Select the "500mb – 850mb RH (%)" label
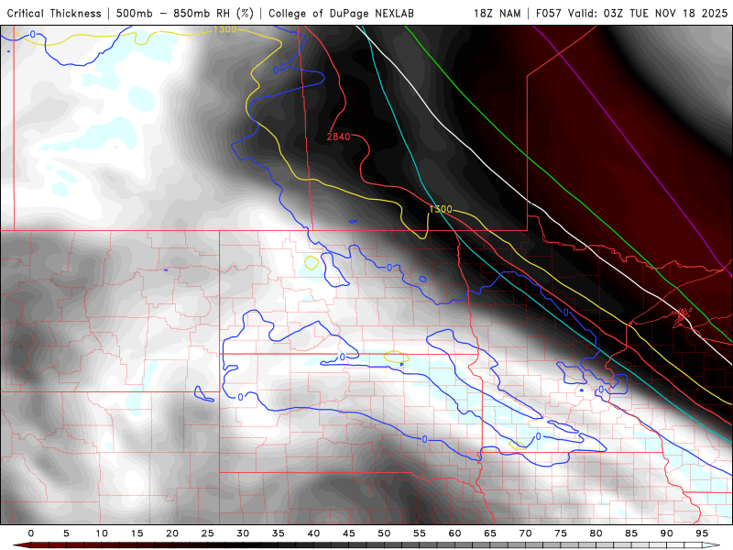 click(185, 14)
